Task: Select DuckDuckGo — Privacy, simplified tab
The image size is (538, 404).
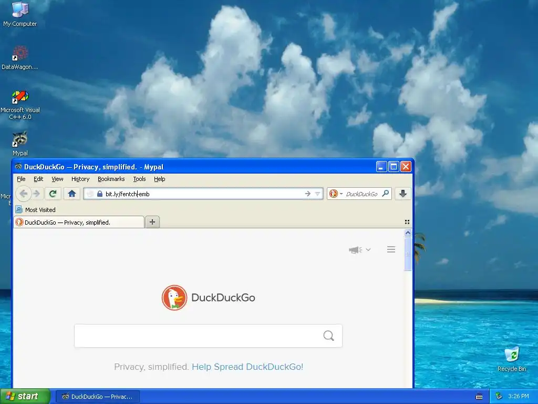Action: [x=79, y=223]
